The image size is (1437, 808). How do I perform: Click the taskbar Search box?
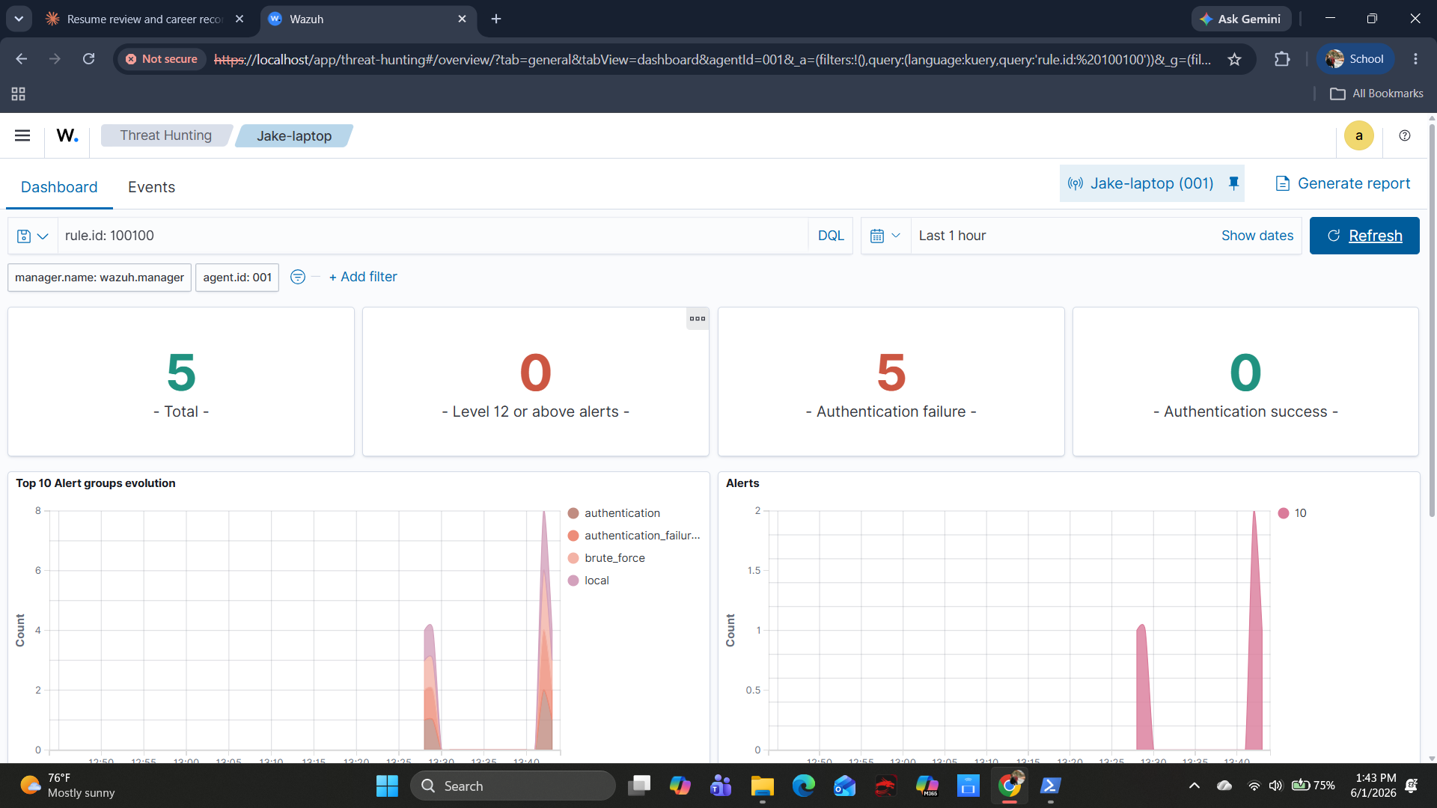(513, 786)
